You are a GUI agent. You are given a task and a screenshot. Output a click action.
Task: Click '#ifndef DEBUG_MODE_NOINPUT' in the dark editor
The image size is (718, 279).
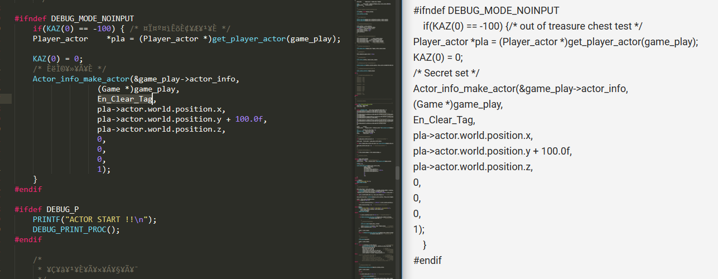(74, 18)
